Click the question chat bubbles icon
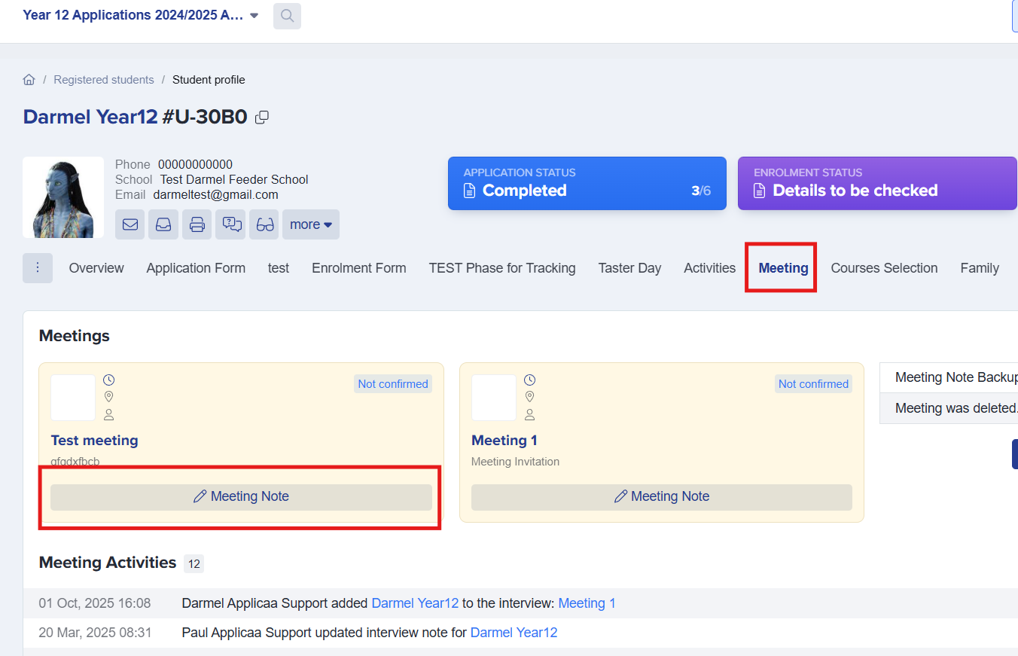 (x=230, y=224)
